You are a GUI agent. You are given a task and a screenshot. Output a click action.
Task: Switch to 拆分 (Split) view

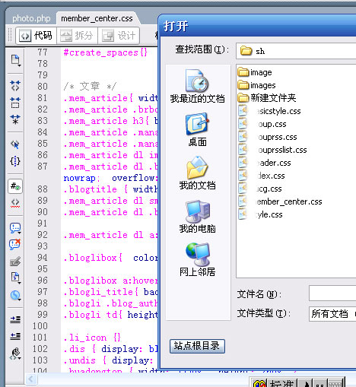click(x=77, y=36)
